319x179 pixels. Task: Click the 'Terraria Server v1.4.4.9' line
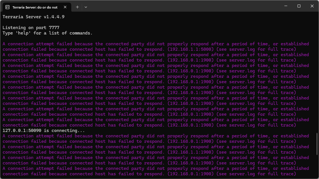(x=33, y=17)
